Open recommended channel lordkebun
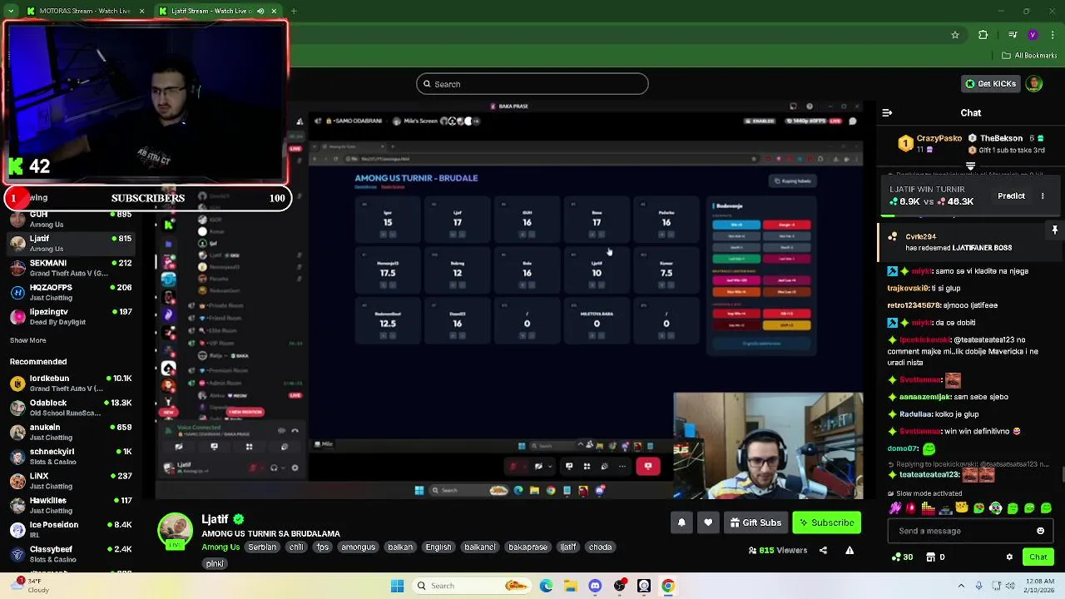The width and height of the screenshot is (1065, 599). pyautogui.click(x=71, y=383)
